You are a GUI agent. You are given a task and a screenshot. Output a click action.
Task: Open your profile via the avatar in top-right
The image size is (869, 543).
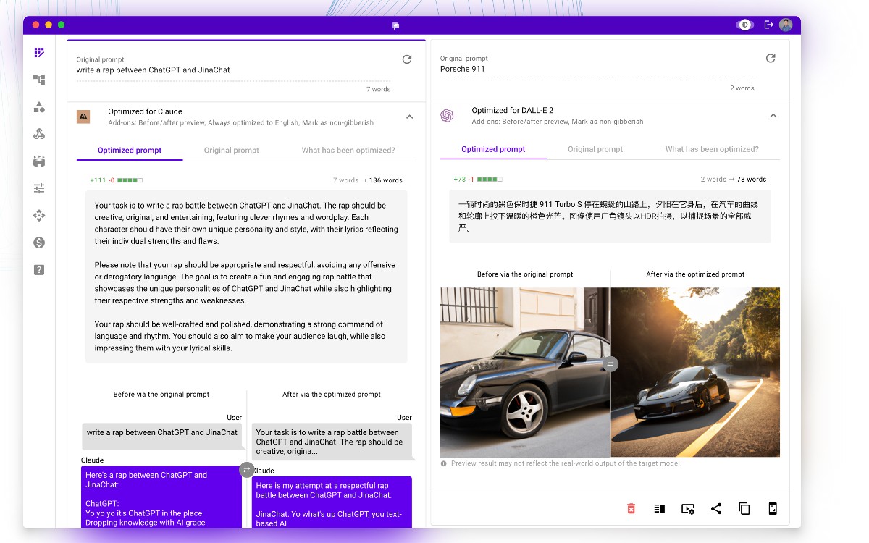click(x=786, y=24)
